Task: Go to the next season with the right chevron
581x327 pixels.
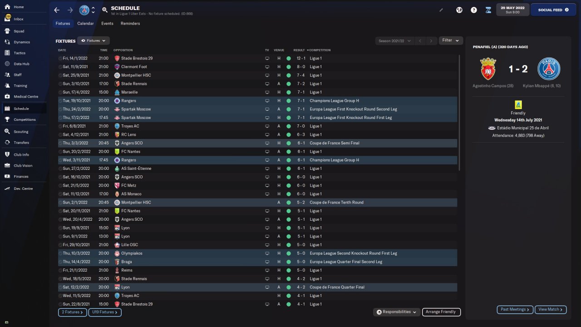Action: click(431, 41)
